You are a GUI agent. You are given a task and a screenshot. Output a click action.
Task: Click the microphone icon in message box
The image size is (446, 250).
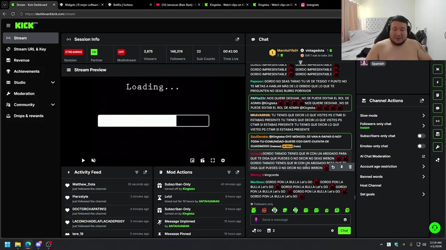[256, 219]
